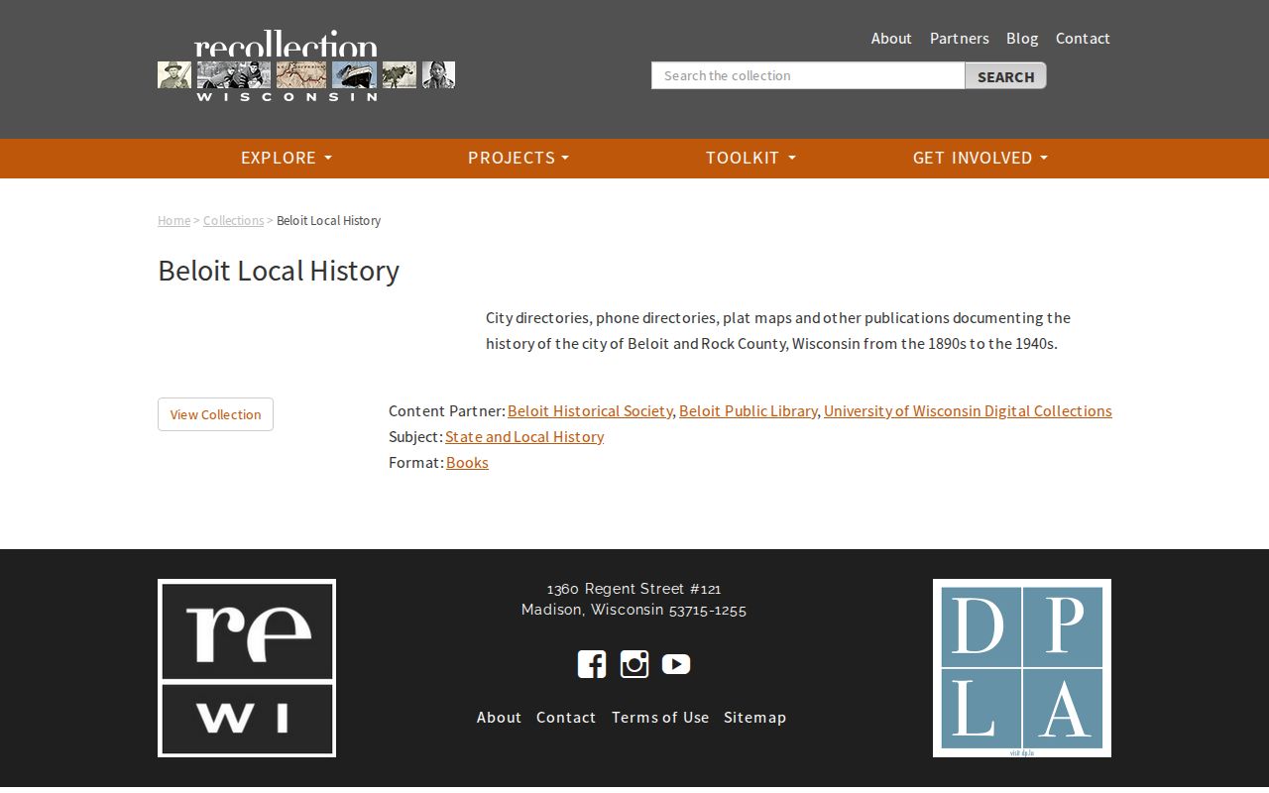Click the RE WI footer logo

(247, 668)
